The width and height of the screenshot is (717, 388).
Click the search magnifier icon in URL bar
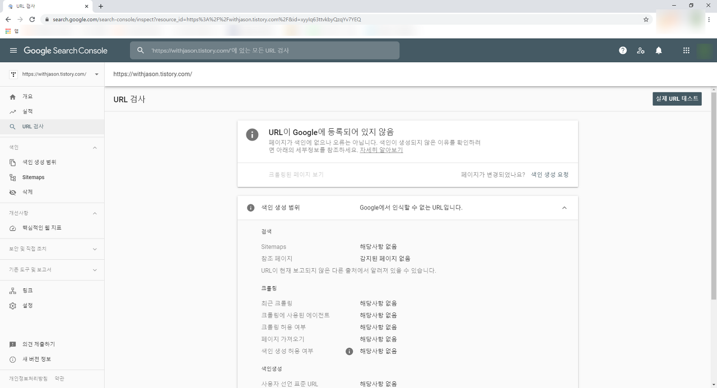click(x=141, y=50)
